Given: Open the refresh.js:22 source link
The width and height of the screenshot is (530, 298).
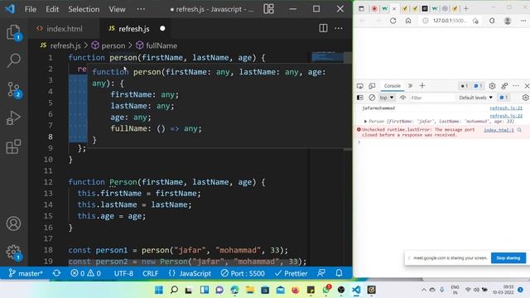Looking at the screenshot, I should coord(506,116).
